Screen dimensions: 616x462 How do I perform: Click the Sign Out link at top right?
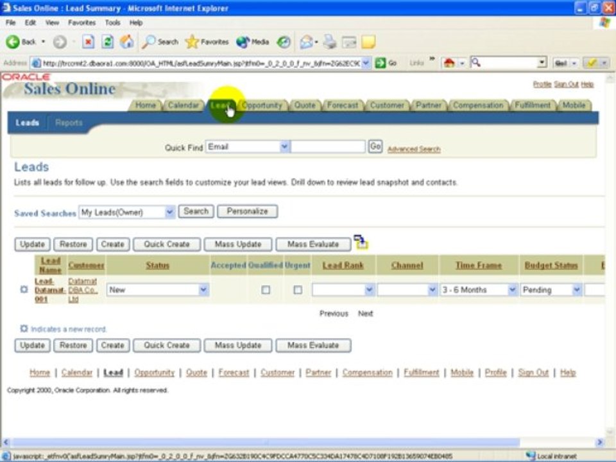click(566, 84)
